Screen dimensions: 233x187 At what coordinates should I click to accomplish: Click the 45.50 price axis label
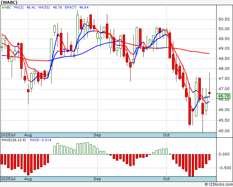(x=224, y=120)
